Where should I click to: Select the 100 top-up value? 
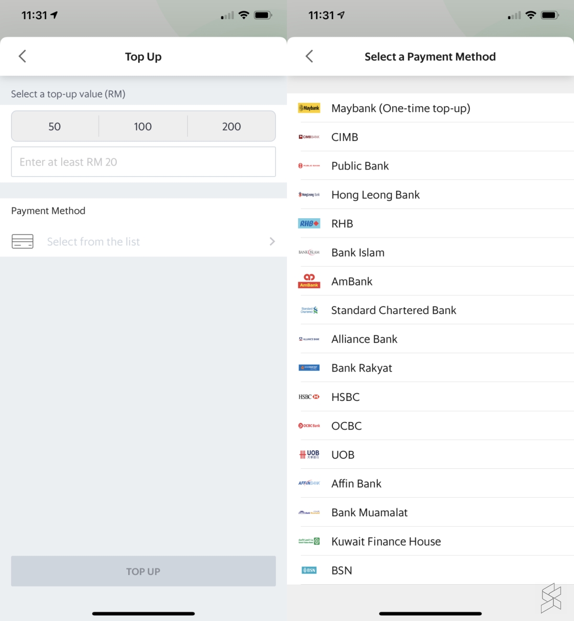(143, 126)
